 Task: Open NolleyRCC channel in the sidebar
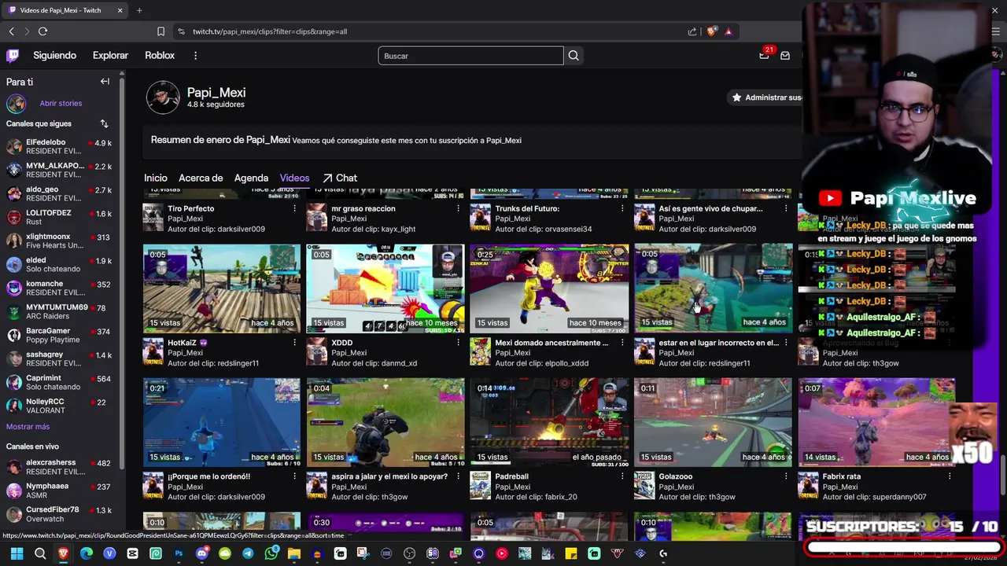point(60,406)
